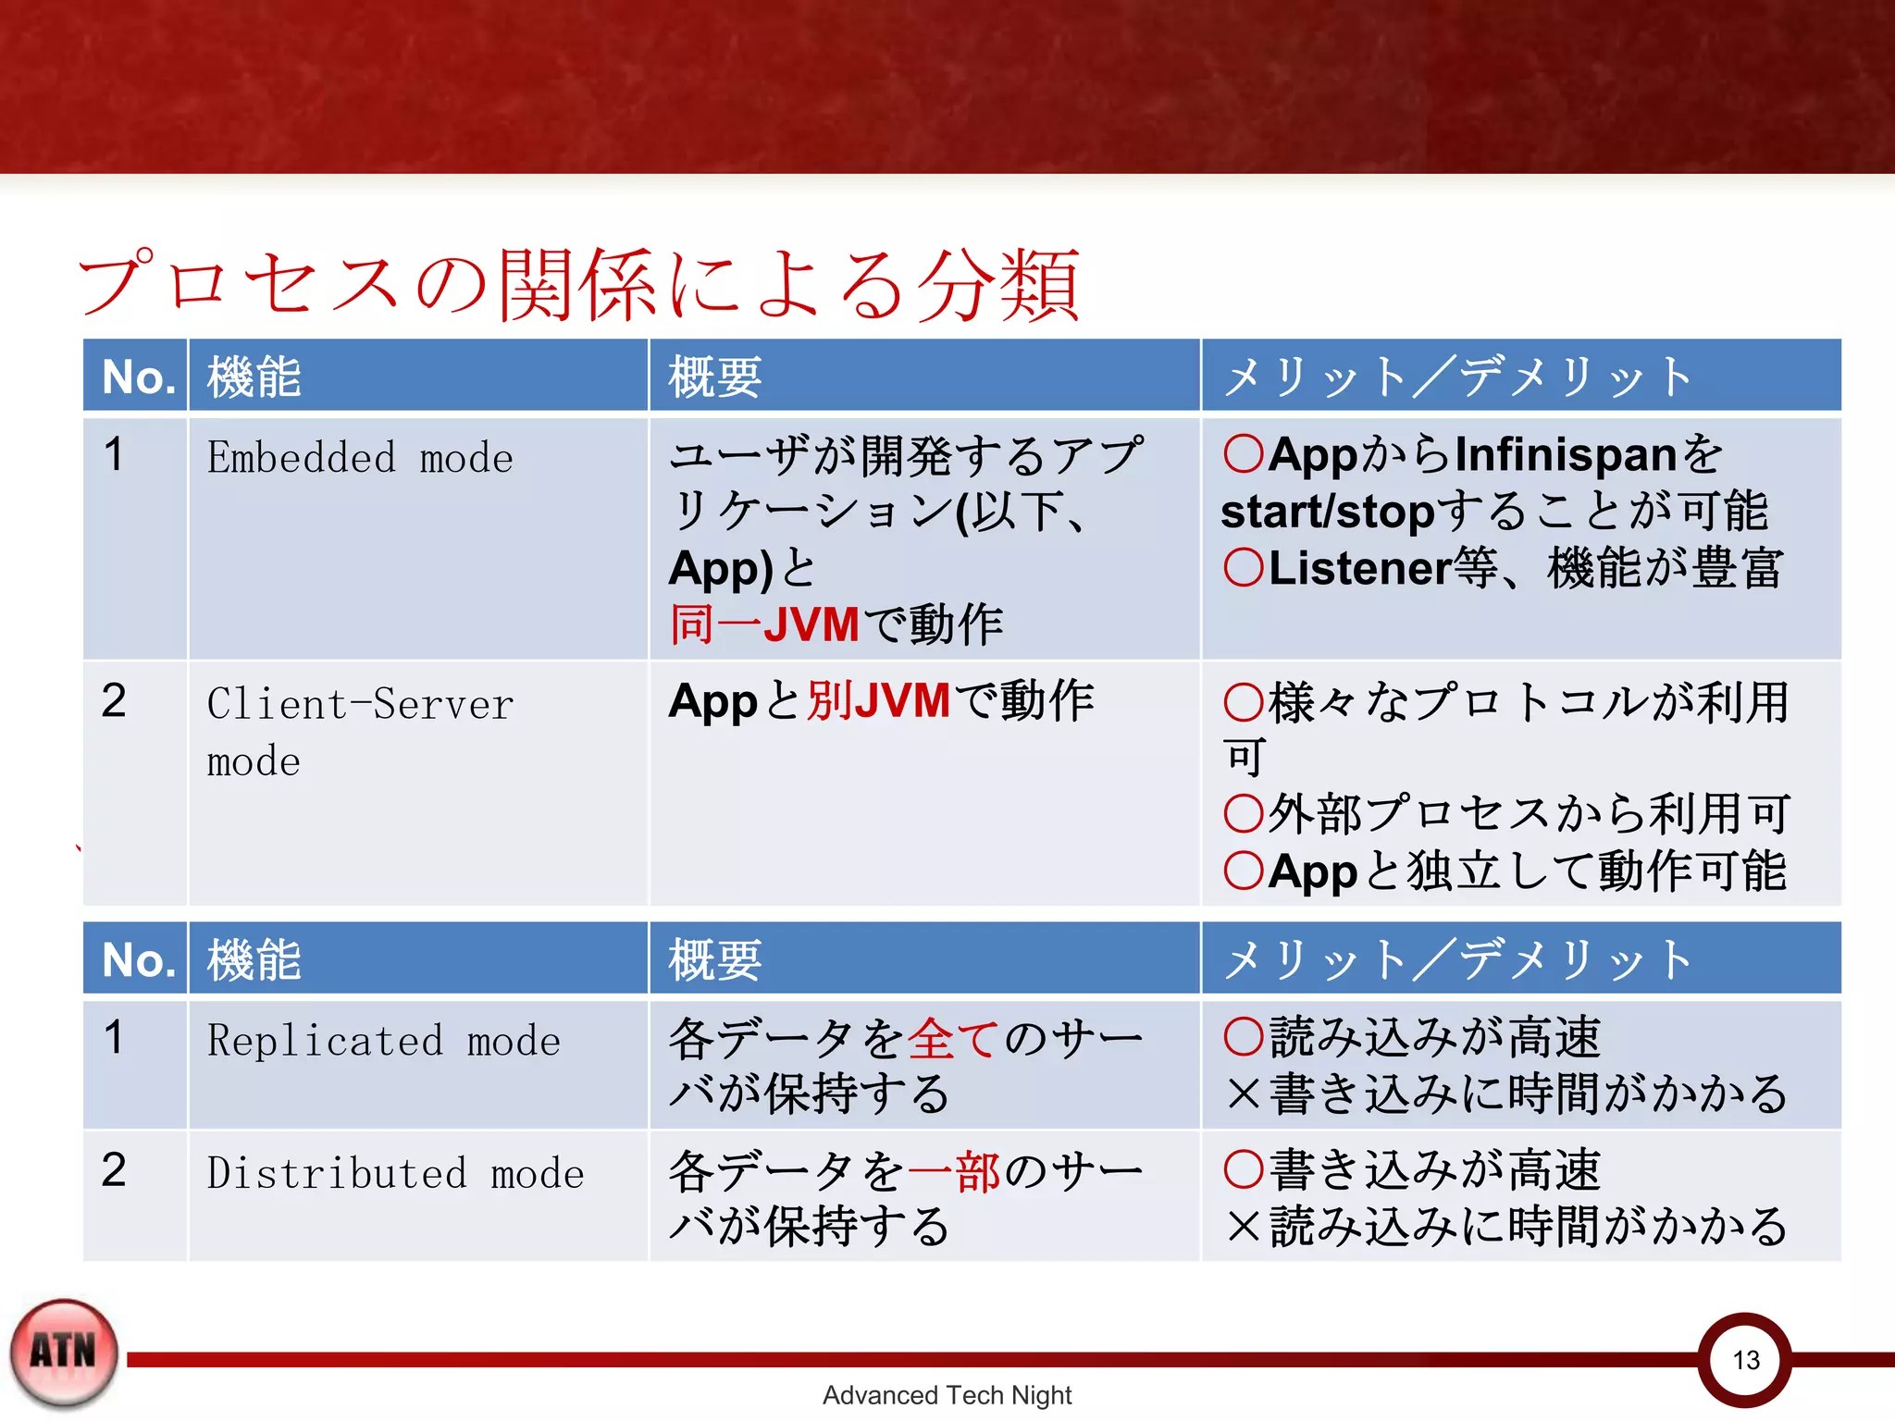Click the line ×書き込みに時間がかかる
Screen dimensions: 1895x1421
point(1507,1094)
